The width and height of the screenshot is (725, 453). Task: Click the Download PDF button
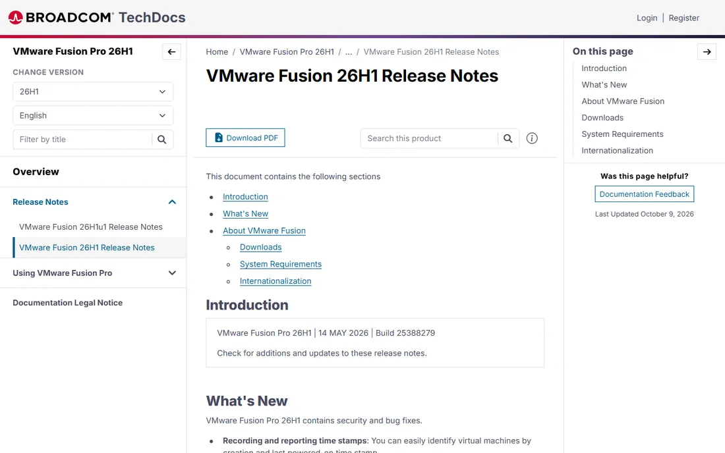[x=246, y=138]
